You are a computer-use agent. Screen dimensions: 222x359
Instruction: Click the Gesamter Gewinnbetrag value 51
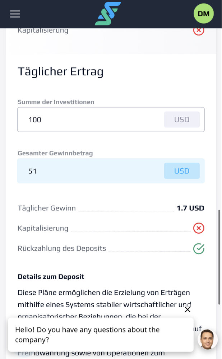pos(32,171)
